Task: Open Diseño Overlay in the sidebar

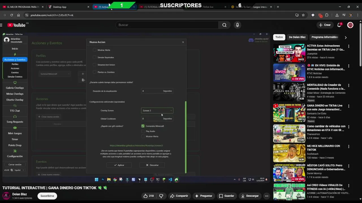Action: [15, 100]
